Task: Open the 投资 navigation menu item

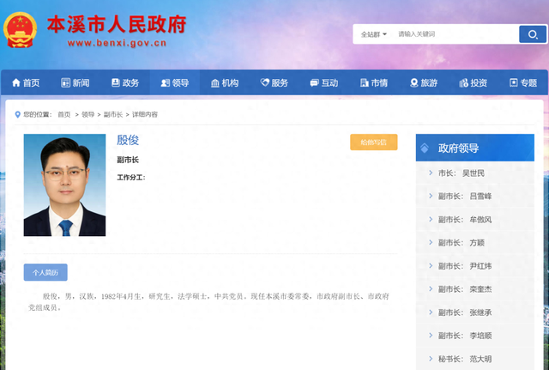Action: click(x=473, y=83)
